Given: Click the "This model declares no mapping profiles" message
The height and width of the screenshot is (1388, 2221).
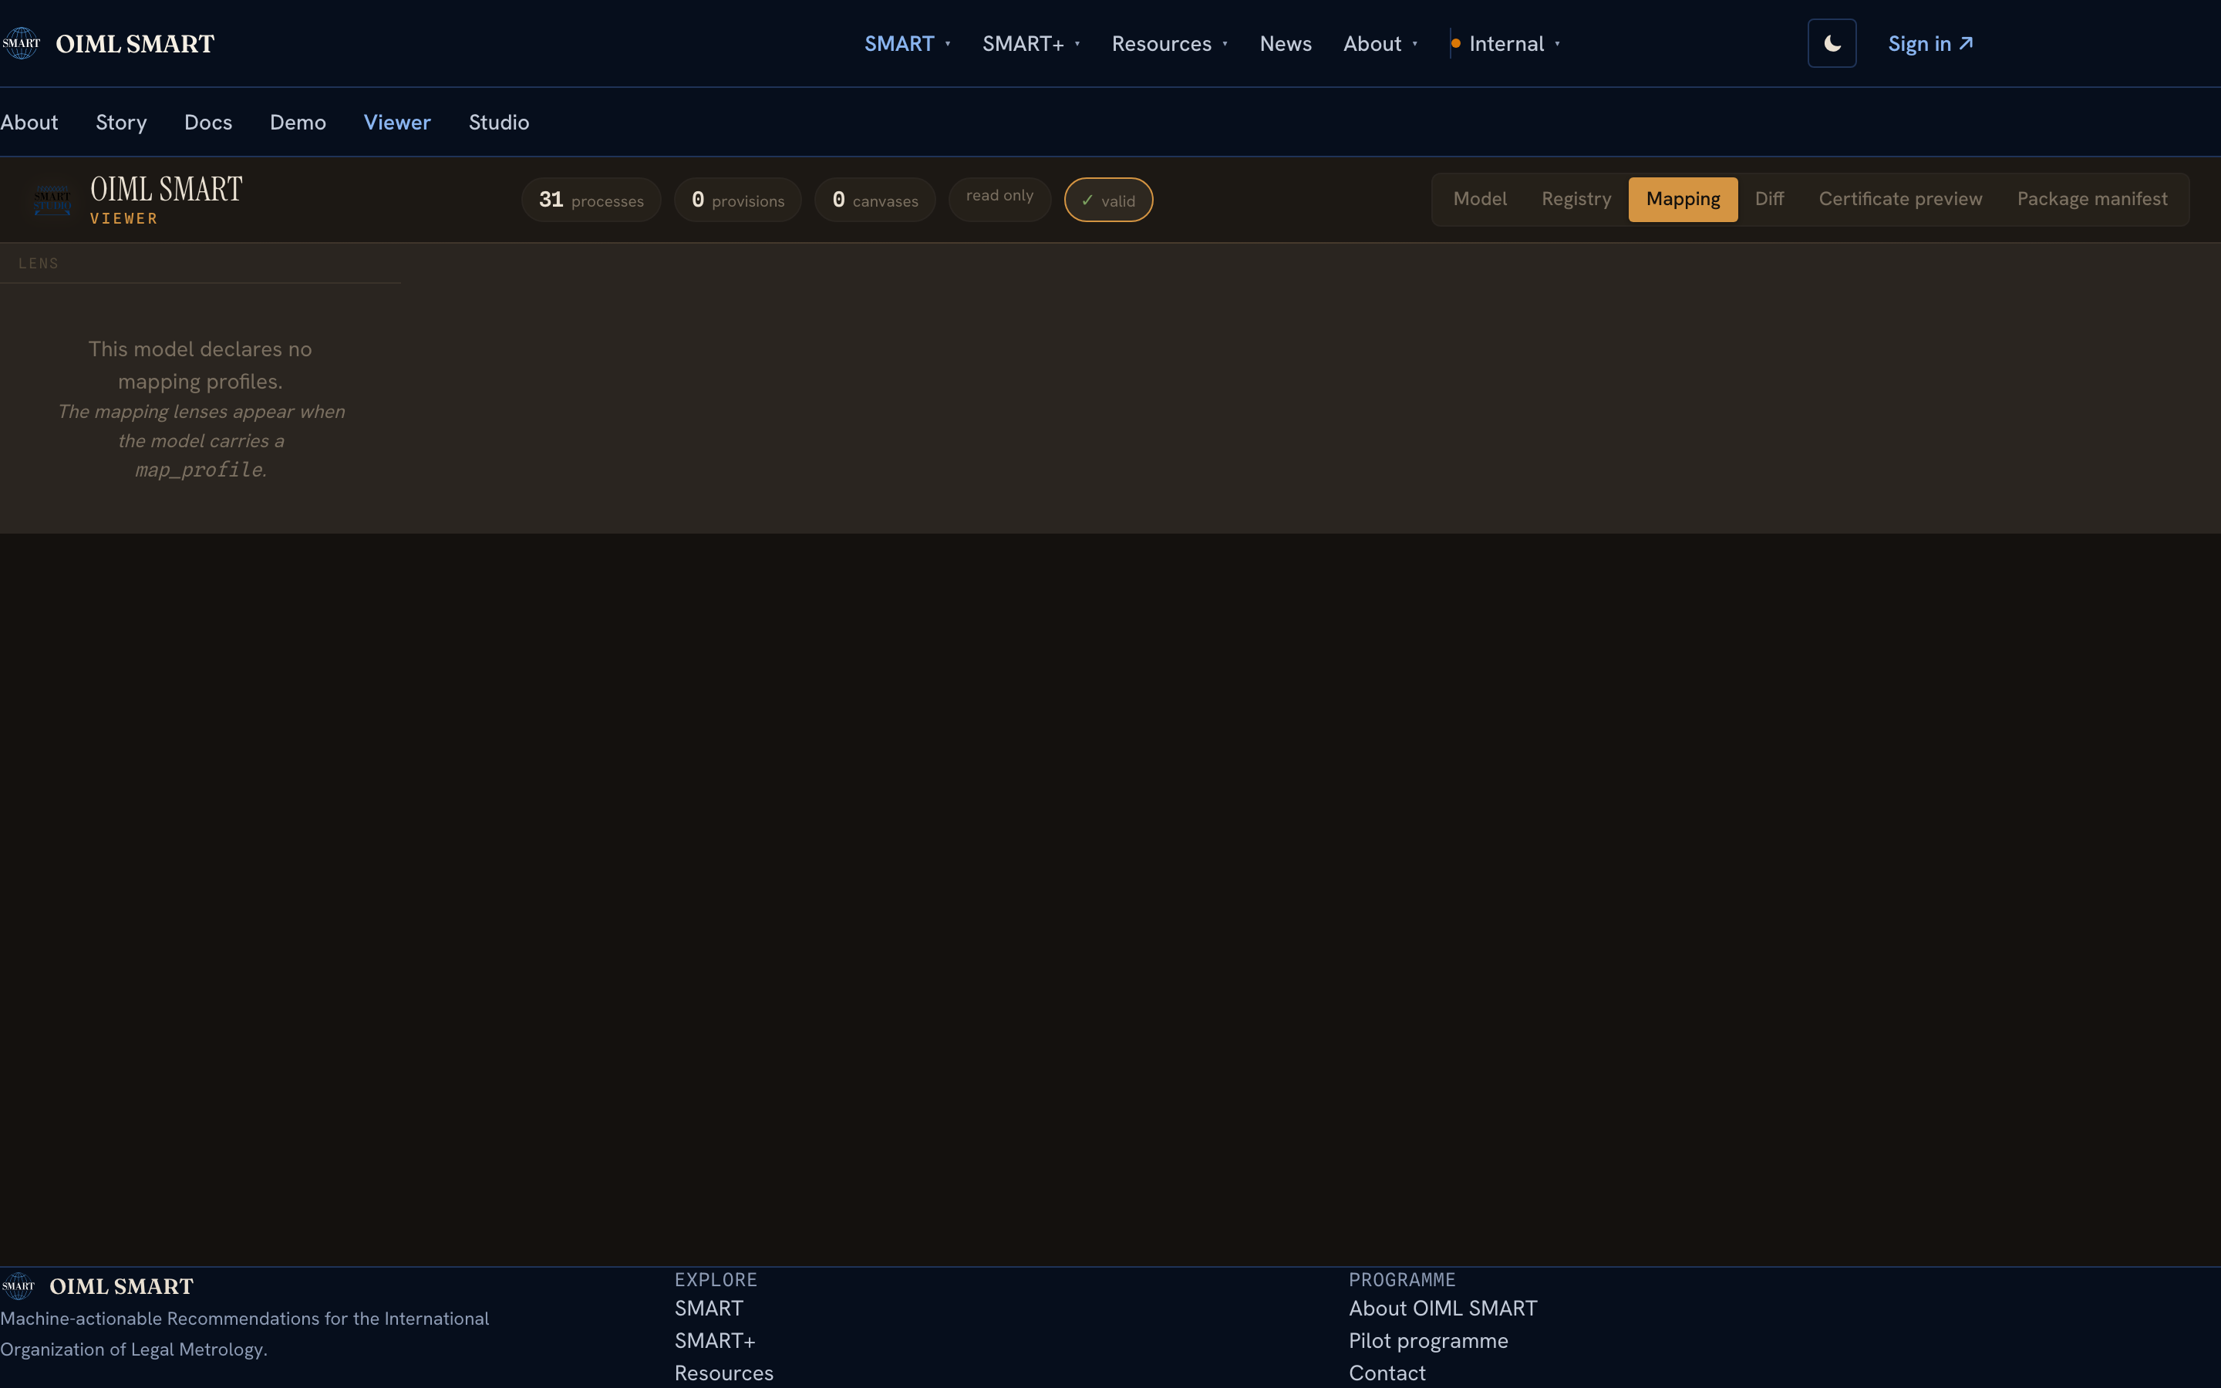Looking at the screenshot, I should coord(200,366).
